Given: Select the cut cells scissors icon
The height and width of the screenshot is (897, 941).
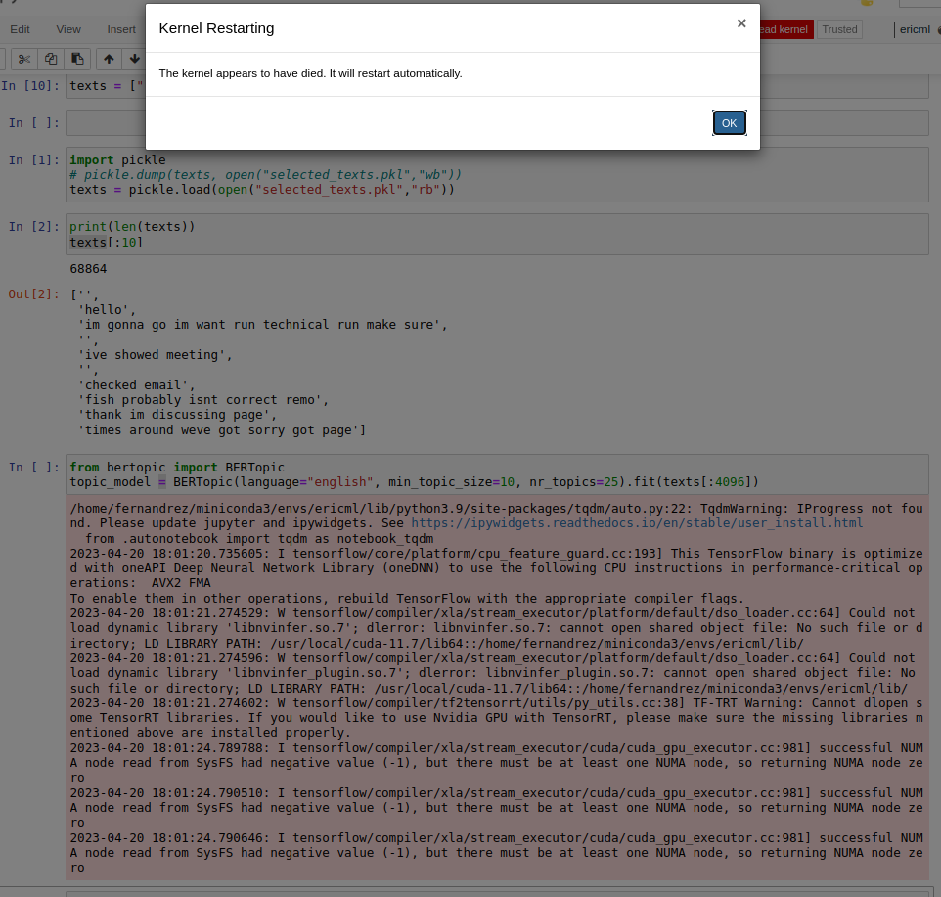Looking at the screenshot, I should [23, 59].
